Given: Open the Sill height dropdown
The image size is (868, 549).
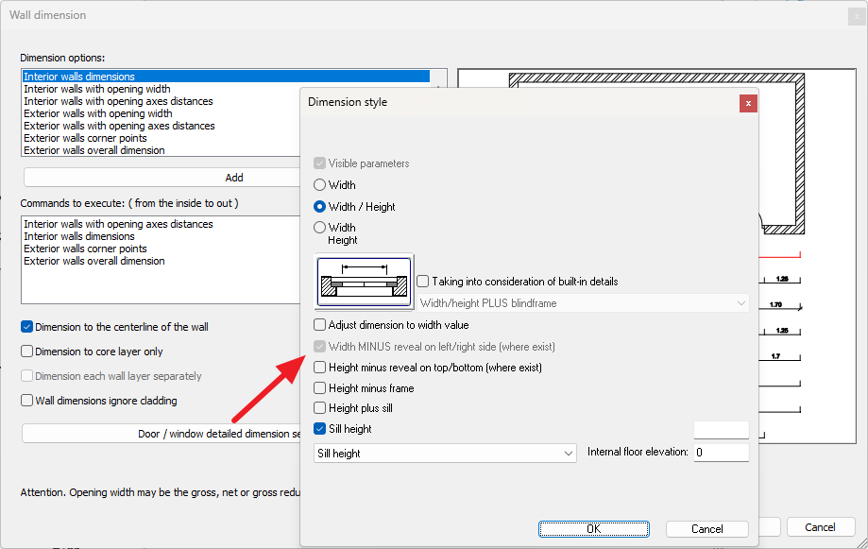Looking at the screenshot, I should pyautogui.click(x=445, y=454).
